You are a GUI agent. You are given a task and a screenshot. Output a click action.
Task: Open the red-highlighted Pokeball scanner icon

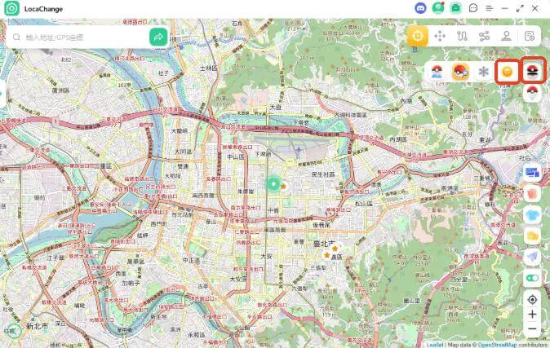click(534, 71)
